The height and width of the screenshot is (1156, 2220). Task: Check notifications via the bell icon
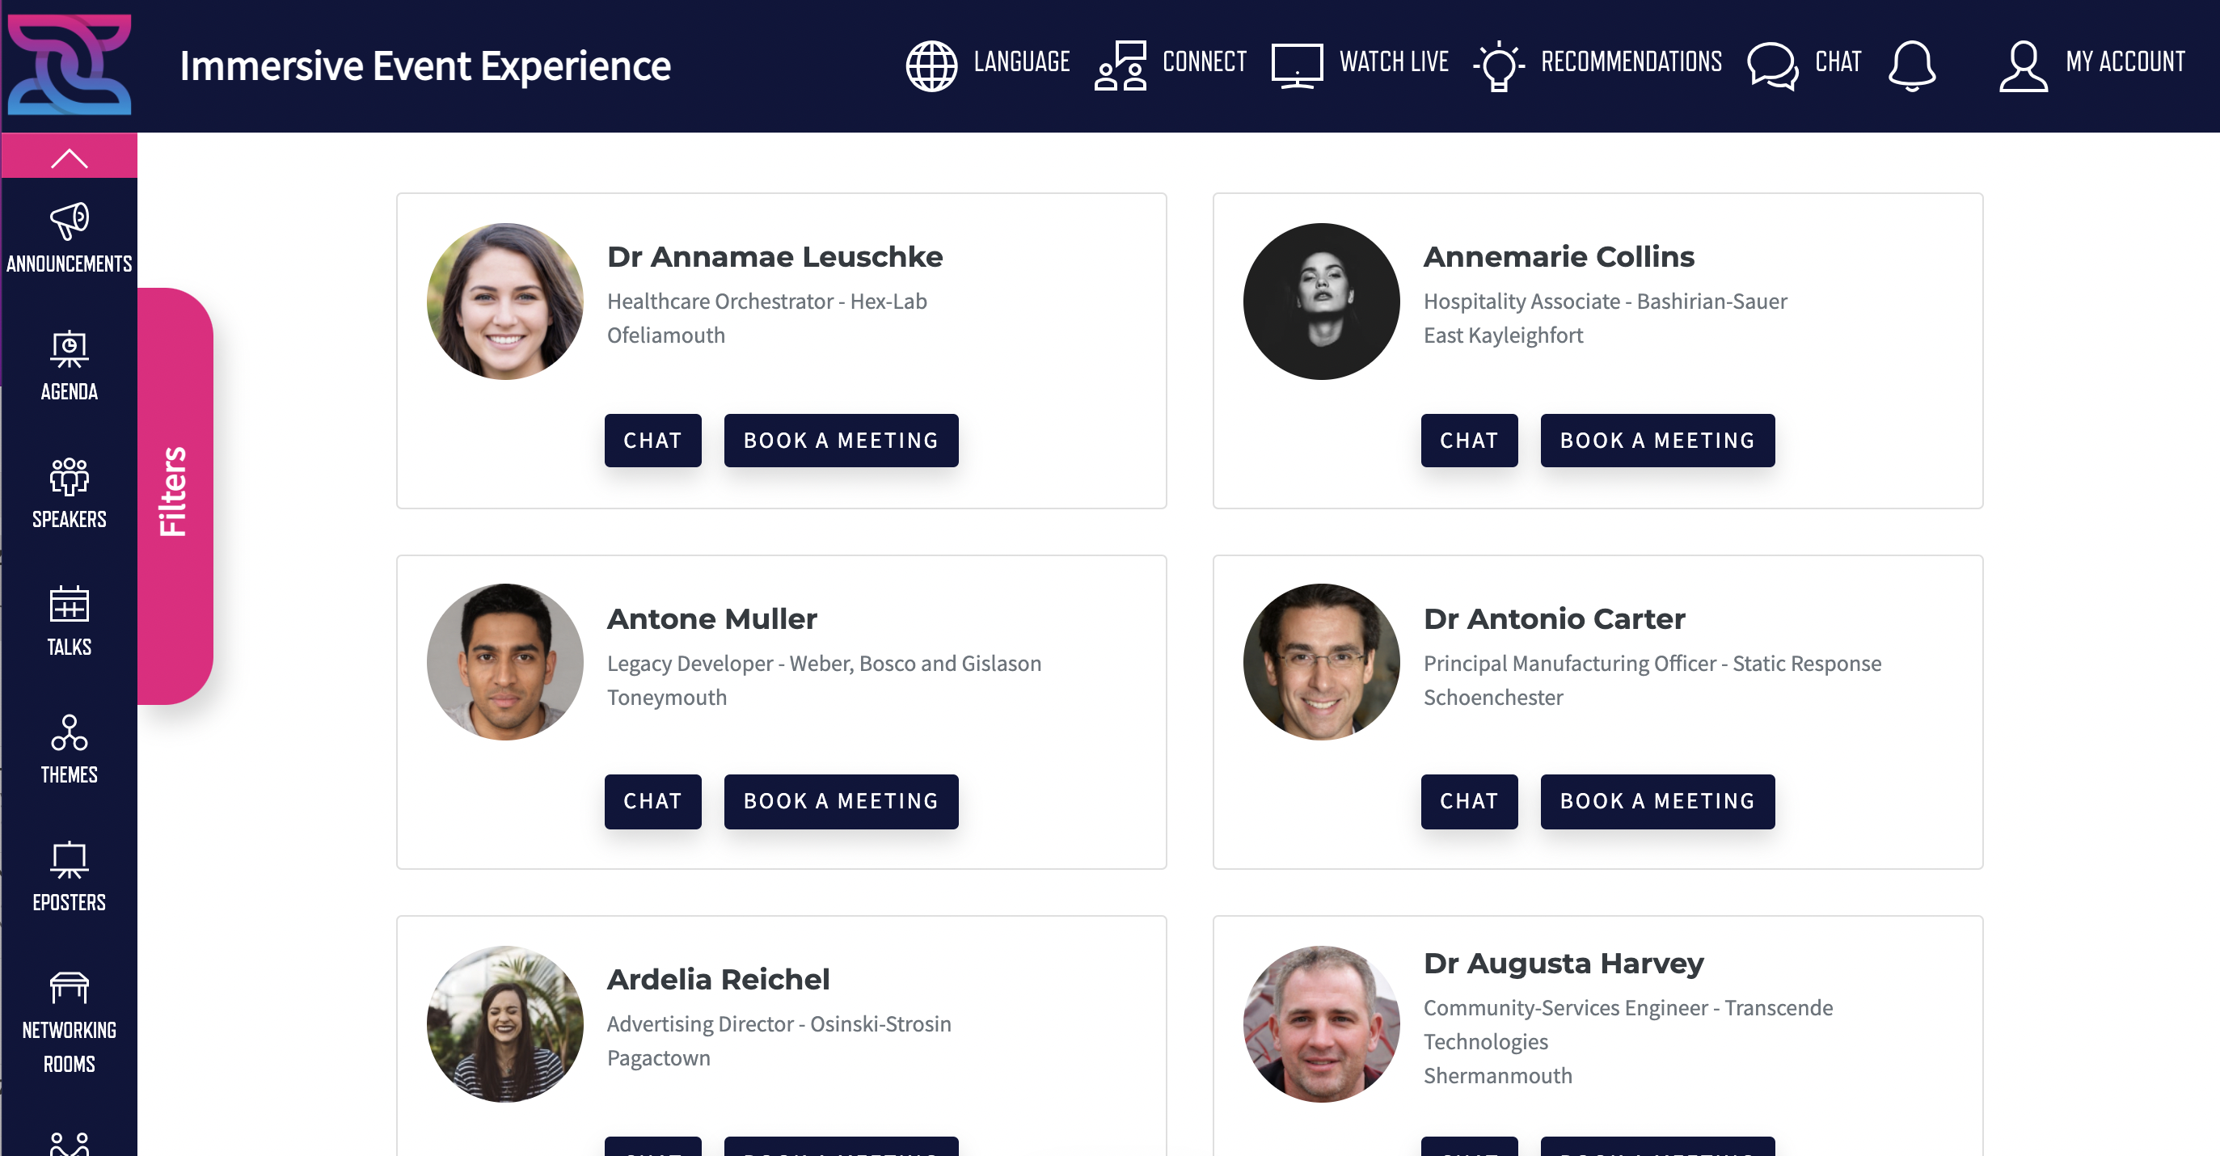(1914, 65)
